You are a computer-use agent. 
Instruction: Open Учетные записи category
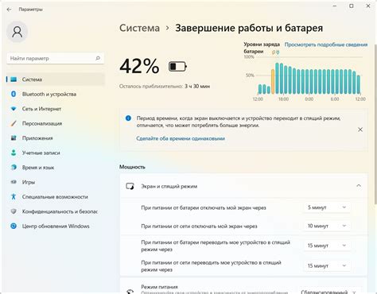click(56, 153)
